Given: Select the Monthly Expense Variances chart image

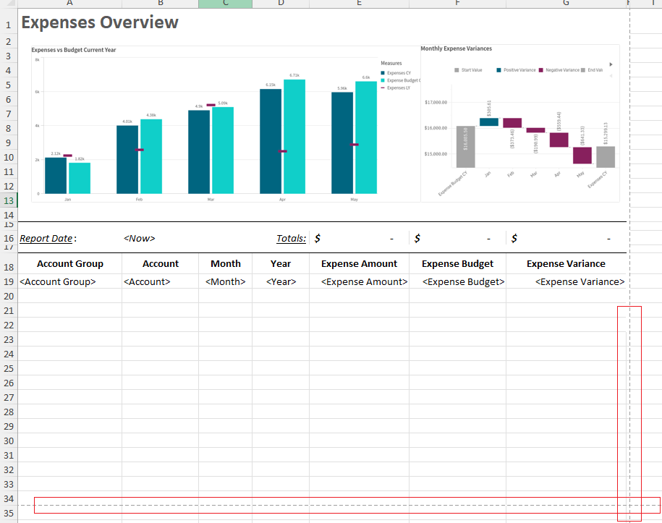Looking at the screenshot, I should pyautogui.click(x=520, y=123).
